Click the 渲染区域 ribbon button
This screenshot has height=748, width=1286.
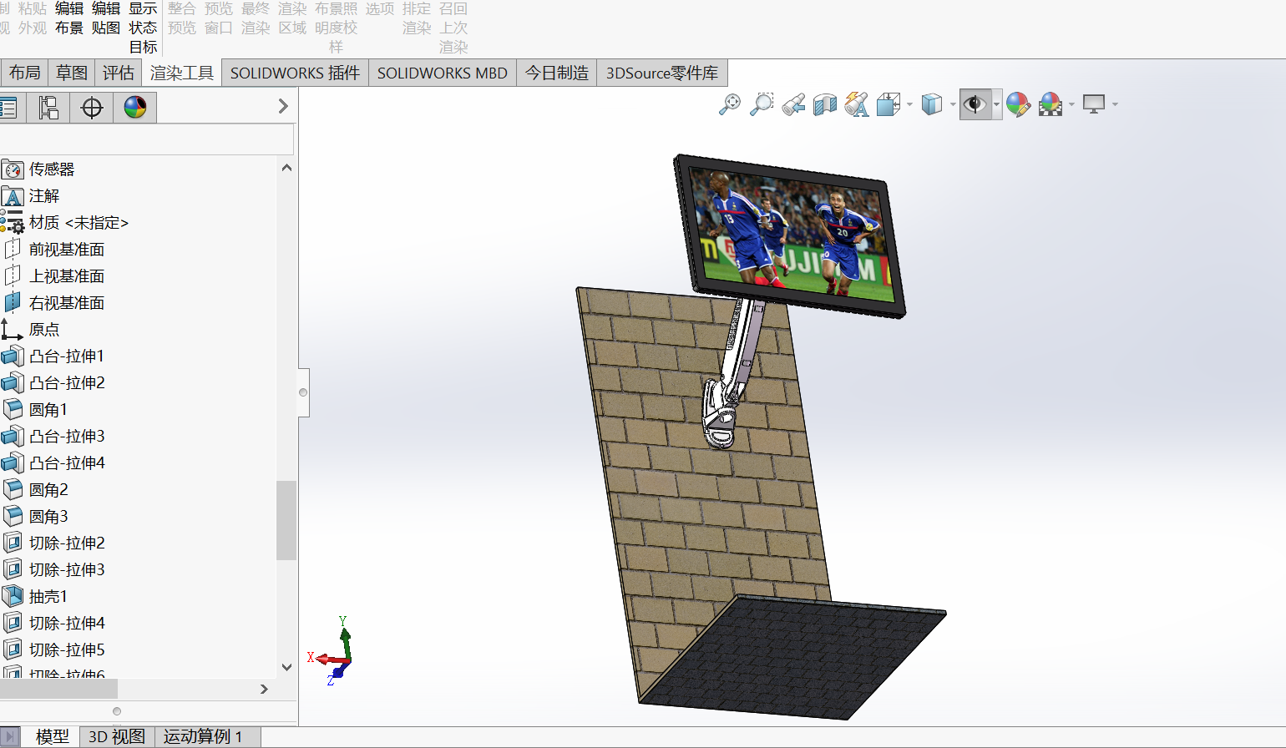tap(292, 18)
